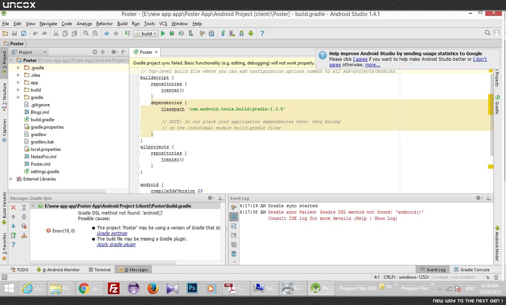Expand the build folder node
Viewport: 506px width, 305px height.
(x=19, y=90)
